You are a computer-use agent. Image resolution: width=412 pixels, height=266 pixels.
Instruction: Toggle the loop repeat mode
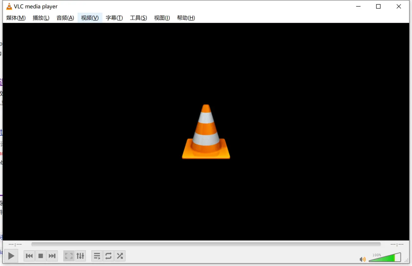(x=108, y=256)
